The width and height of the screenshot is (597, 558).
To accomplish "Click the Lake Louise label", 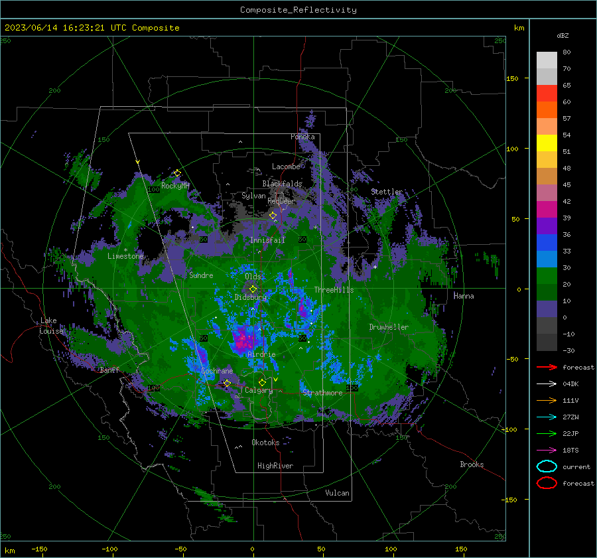I will pos(51,326).
